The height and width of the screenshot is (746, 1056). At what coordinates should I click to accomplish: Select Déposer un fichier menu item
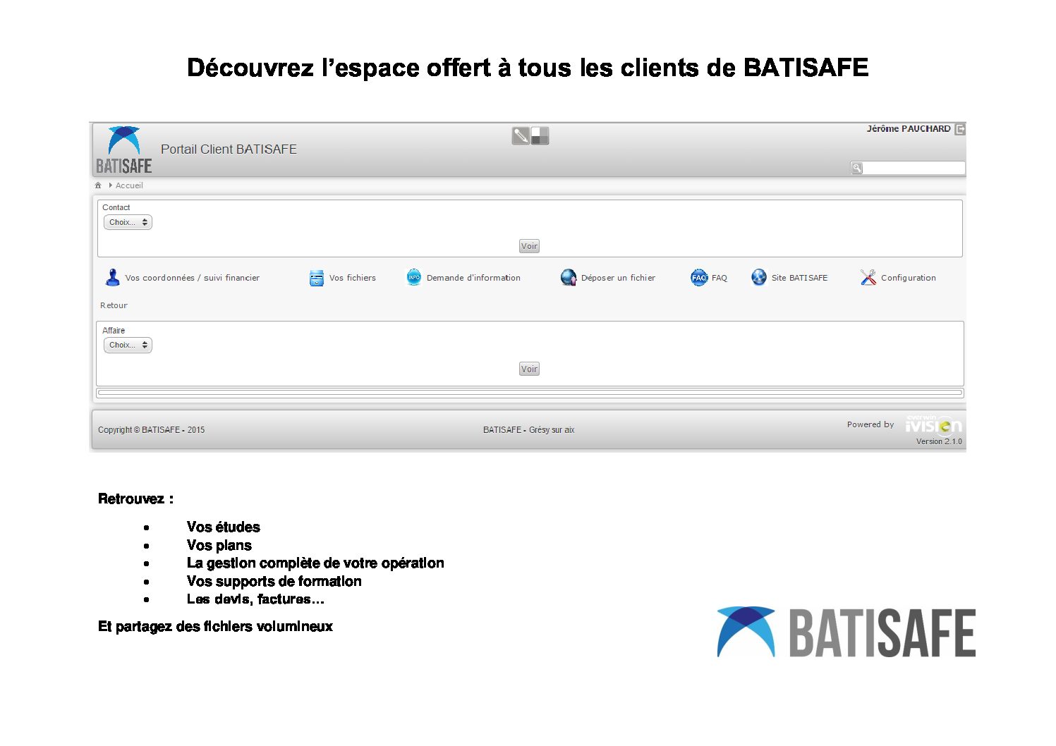click(x=618, y=278)
